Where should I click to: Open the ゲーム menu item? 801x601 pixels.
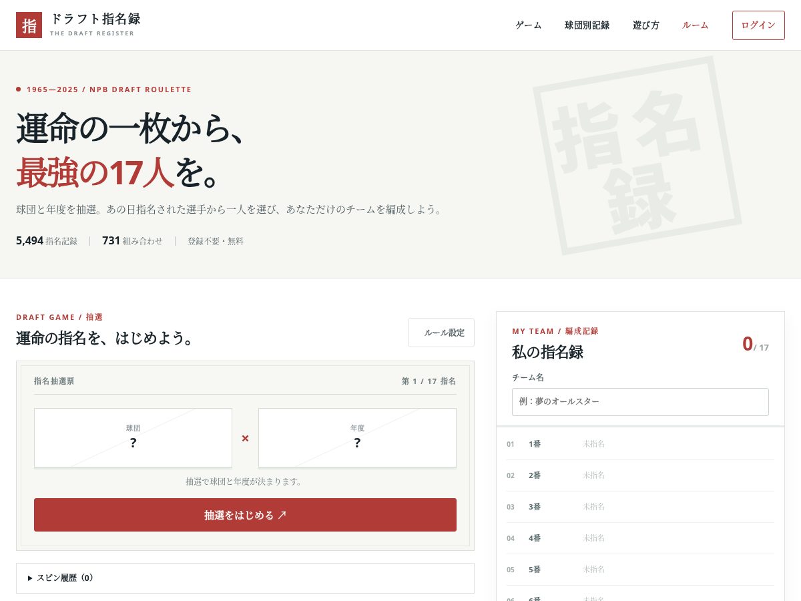(x=529, y=25)
